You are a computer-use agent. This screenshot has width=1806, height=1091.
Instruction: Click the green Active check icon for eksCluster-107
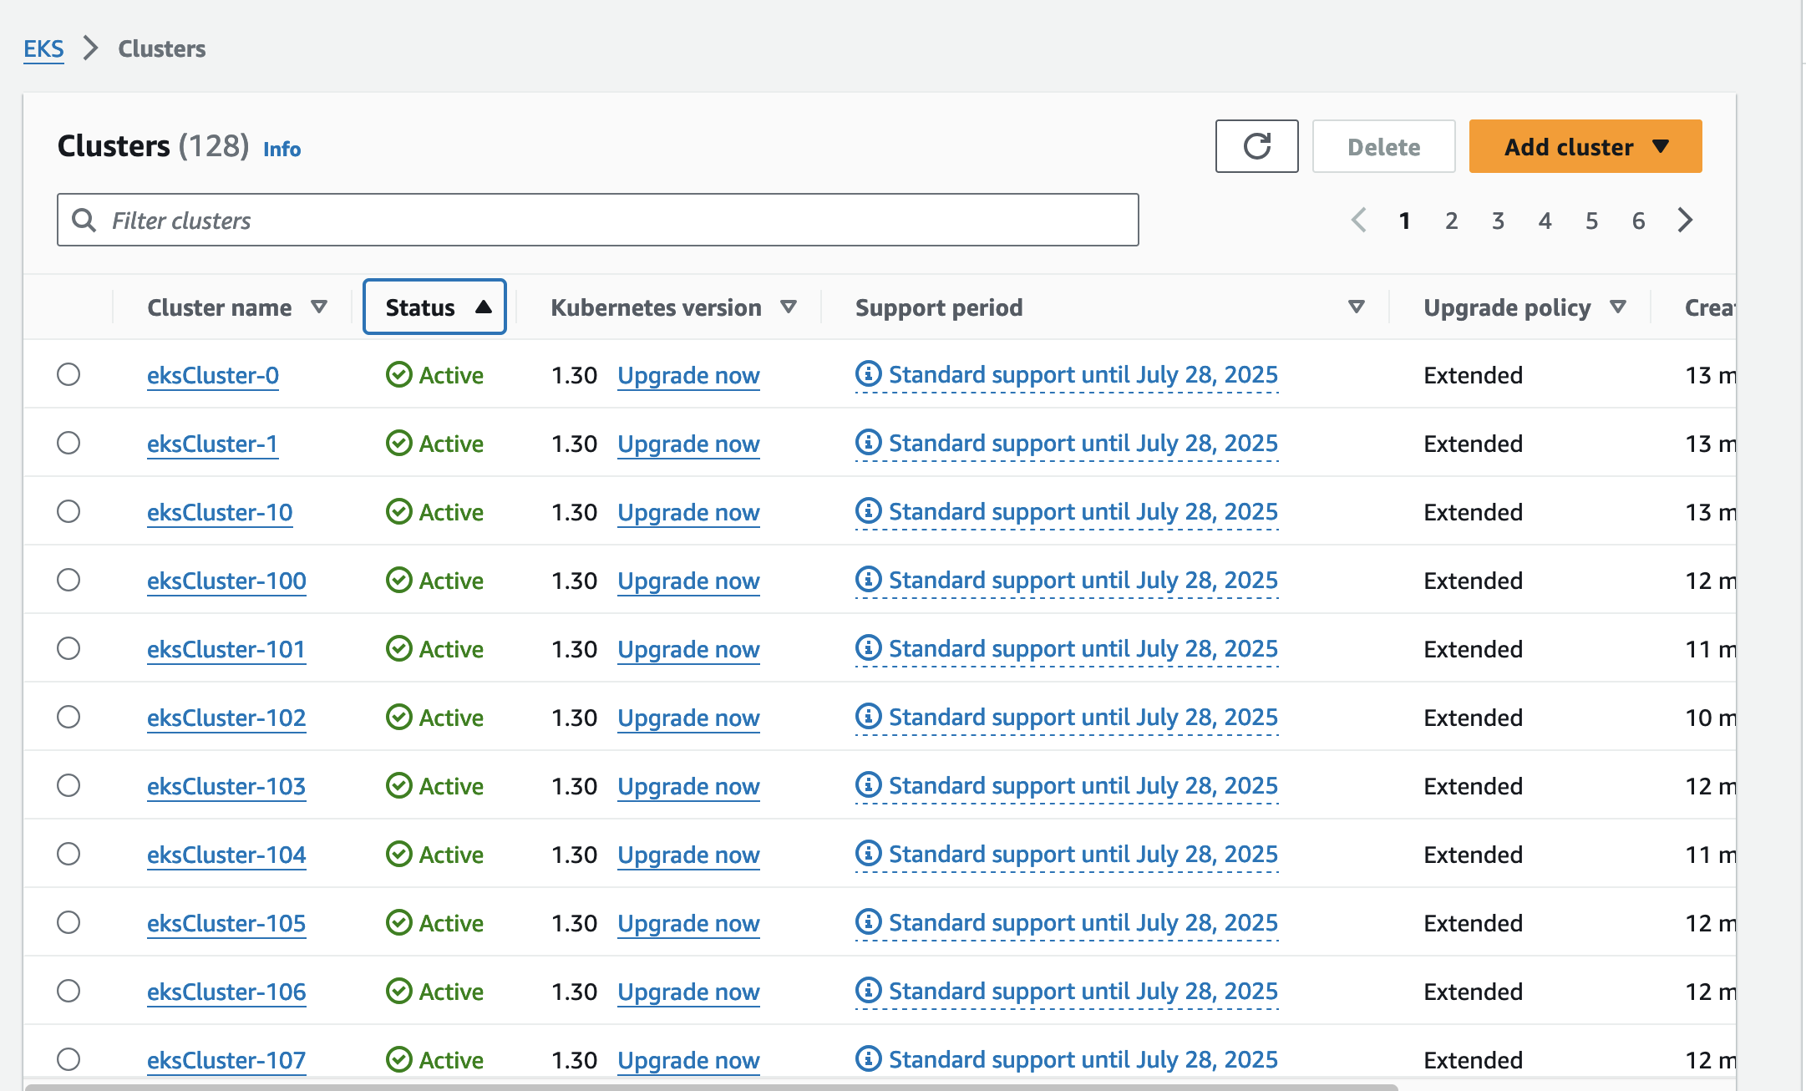pos(398,1059)
